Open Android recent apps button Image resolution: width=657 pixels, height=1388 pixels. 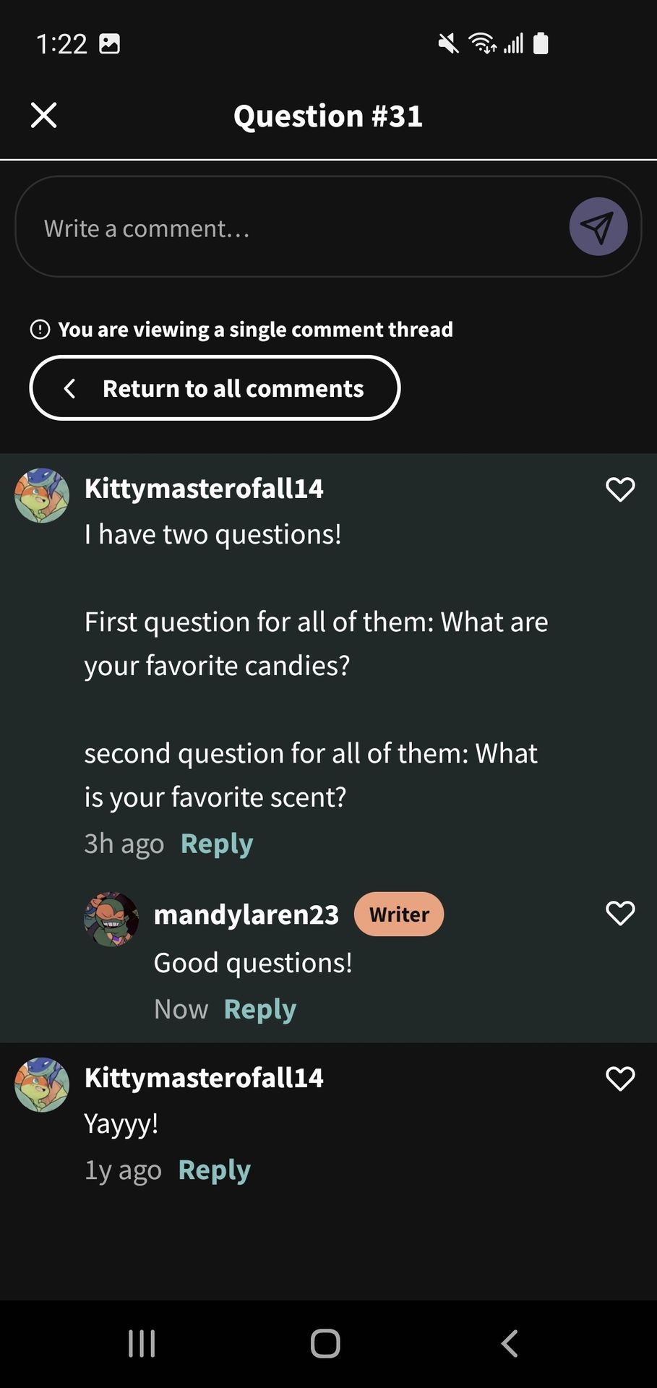coord(142,1344)
